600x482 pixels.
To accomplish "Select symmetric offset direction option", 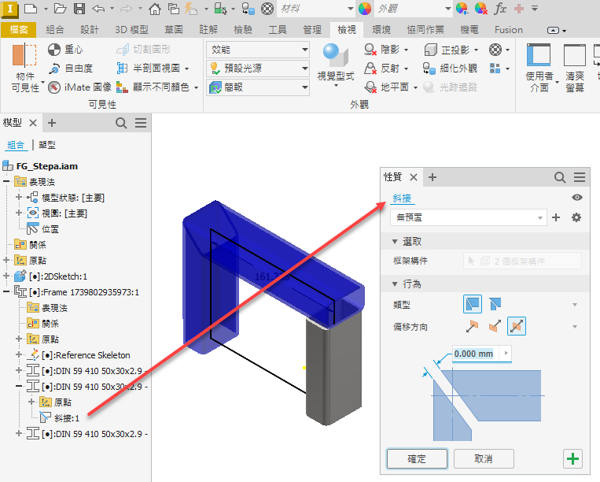I will click(517, 326).
